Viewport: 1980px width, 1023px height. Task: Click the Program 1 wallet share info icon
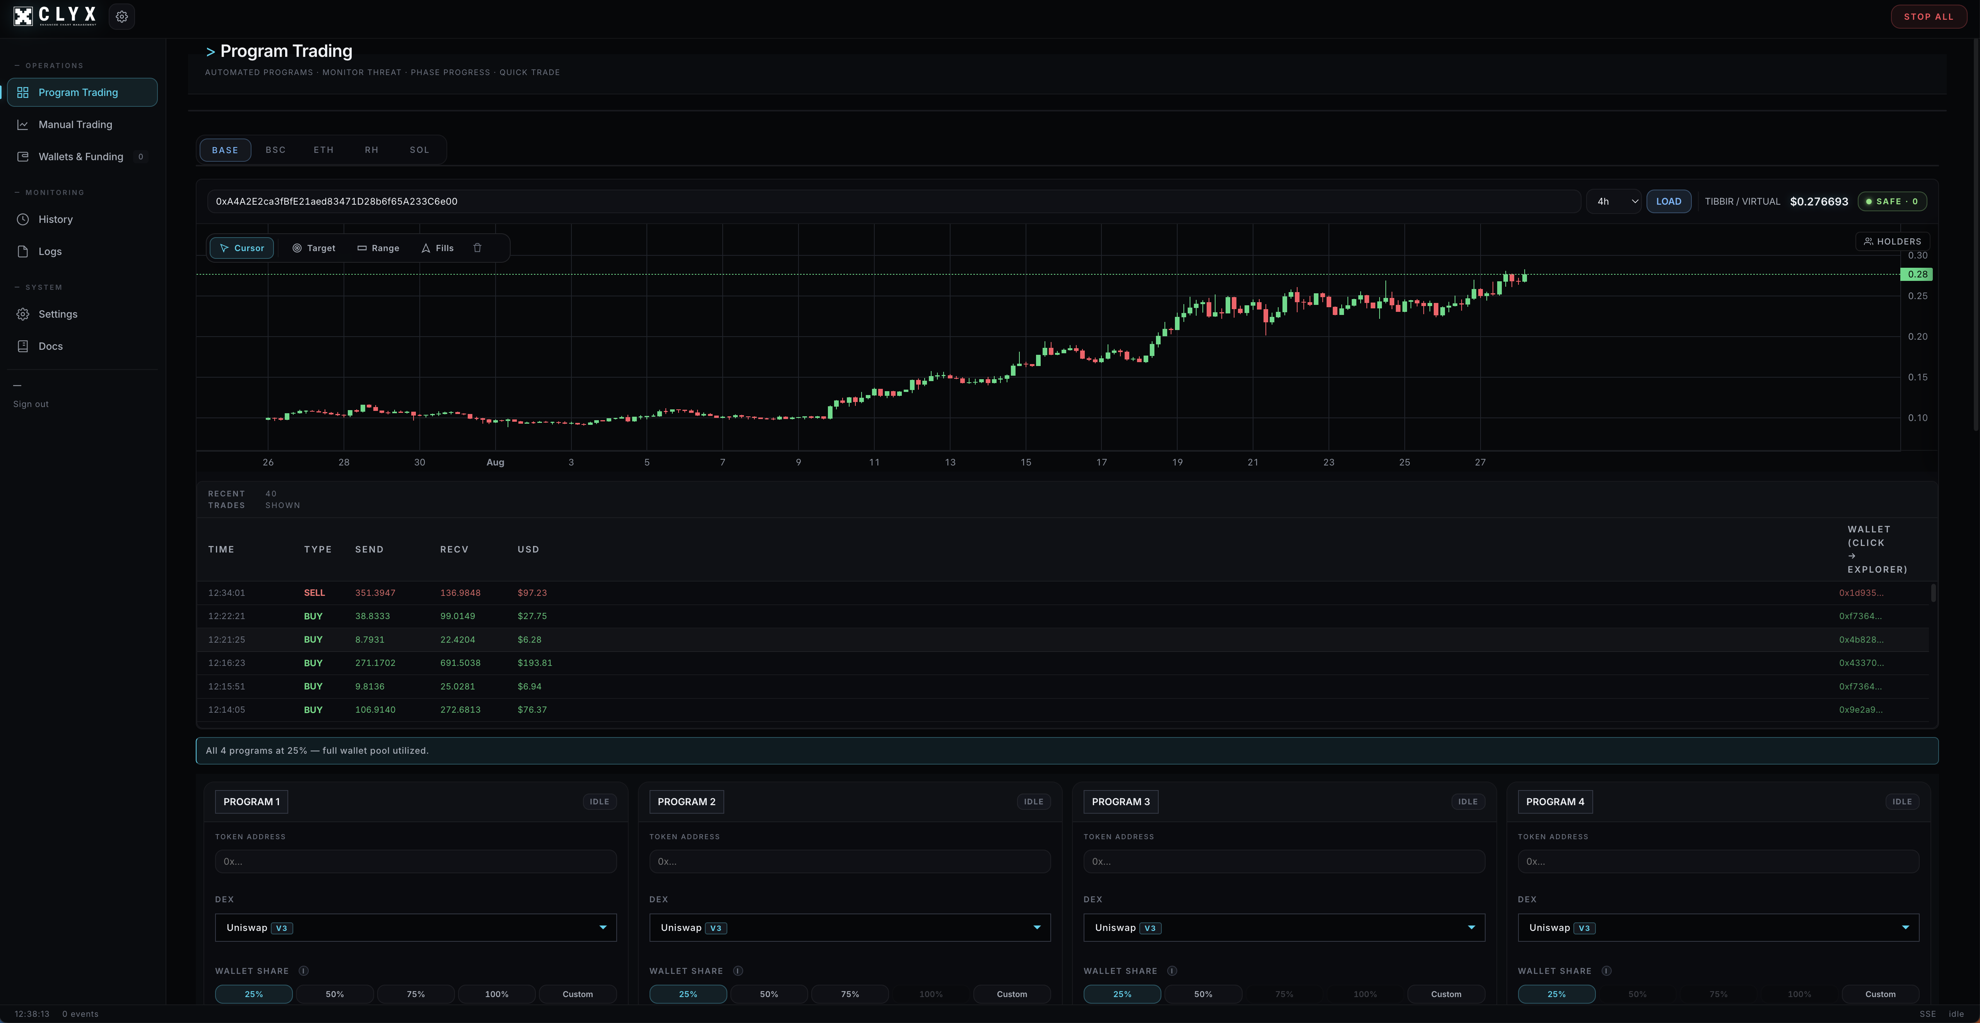[x=304, y=971]
